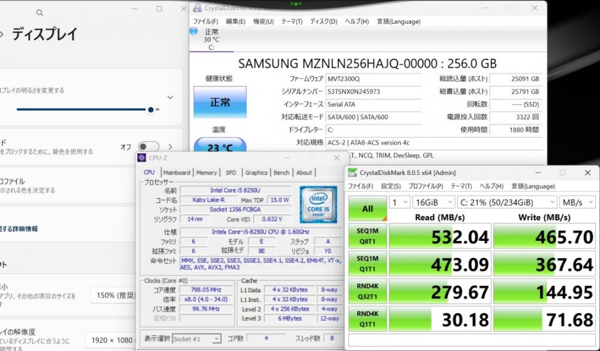Open the drive dropdown showing C: 21%

[x=507, y=202]
